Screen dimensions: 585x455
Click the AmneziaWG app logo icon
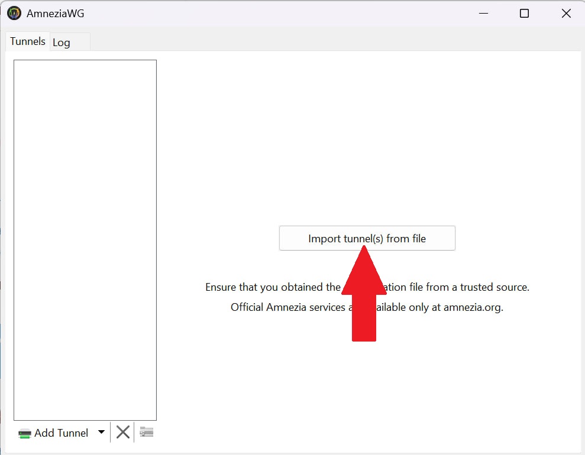click(14, 13)
